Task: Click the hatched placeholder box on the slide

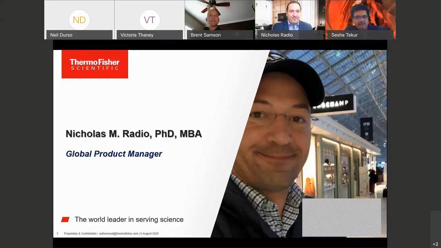Action: (x=341, y=217)
